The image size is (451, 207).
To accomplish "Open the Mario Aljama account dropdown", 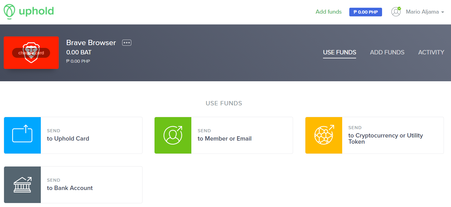I will (x=425, y=12).
